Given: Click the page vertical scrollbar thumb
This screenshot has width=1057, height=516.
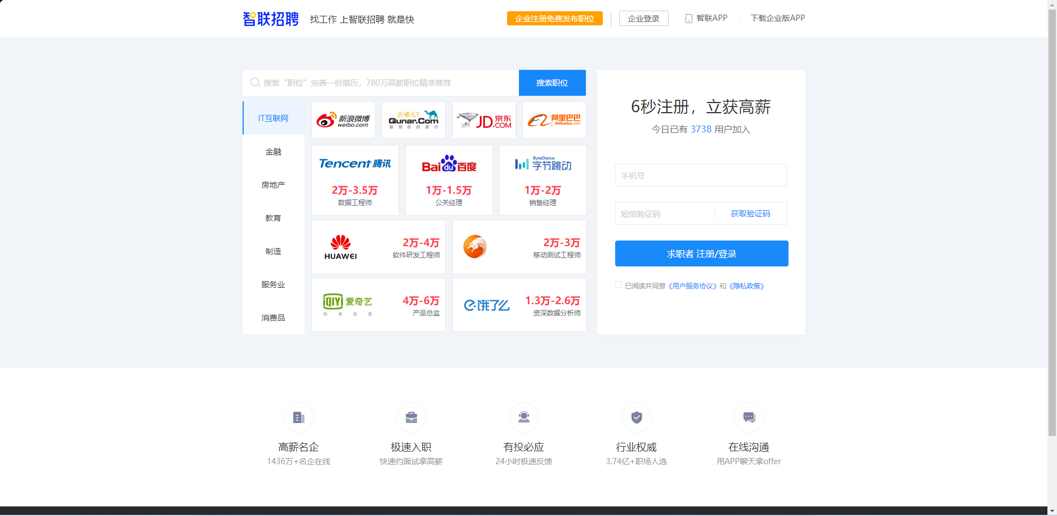Looking at the screenshot, I should (x=1052, y=222).
